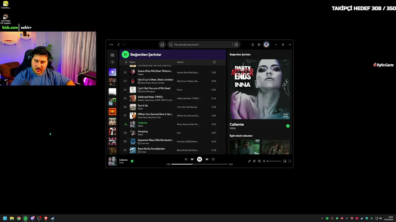Open album link 'I Am the Club Rocker'
The width and height of the screenshot is (396, 222).
(x=187, y=107)
